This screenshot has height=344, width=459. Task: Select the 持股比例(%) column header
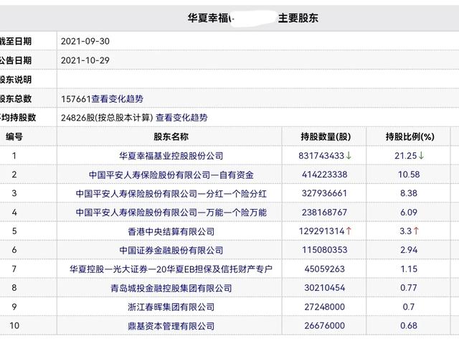click(410, 136)
